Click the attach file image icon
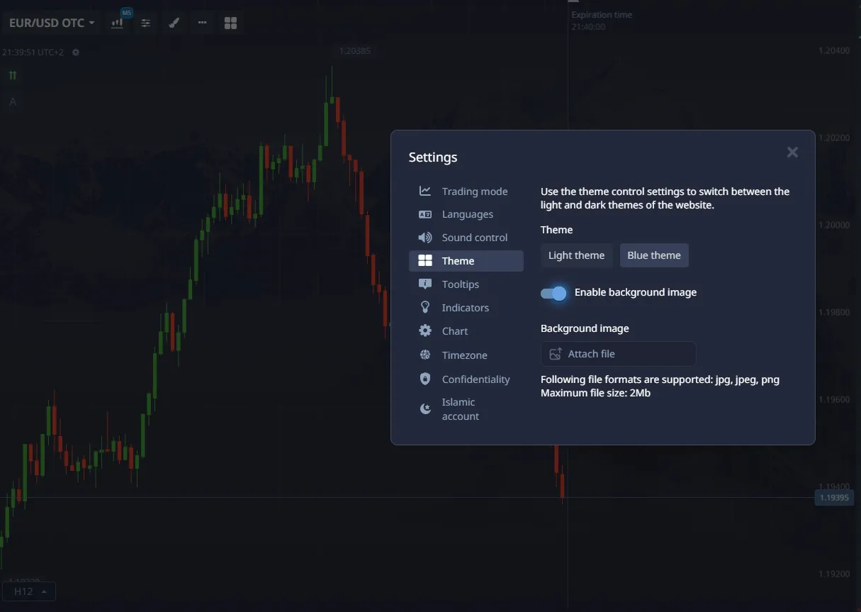Image resolution: width=861 pixels, height=612 pixels. [556, 354]
